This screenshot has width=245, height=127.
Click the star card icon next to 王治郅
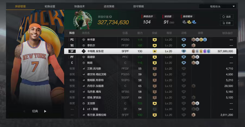pos(84,103)
